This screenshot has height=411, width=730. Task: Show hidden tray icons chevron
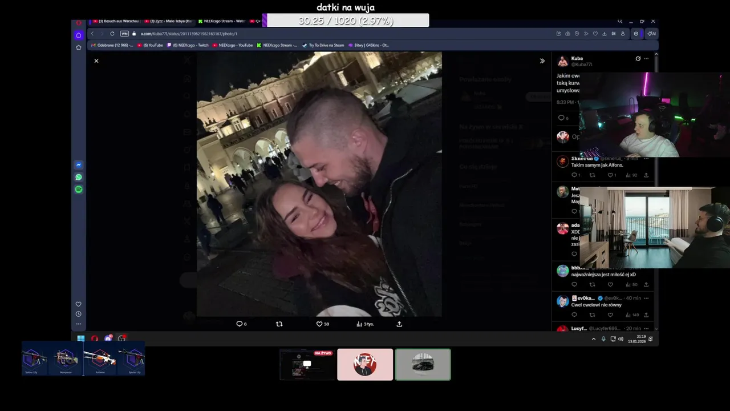tap(594, 339)
